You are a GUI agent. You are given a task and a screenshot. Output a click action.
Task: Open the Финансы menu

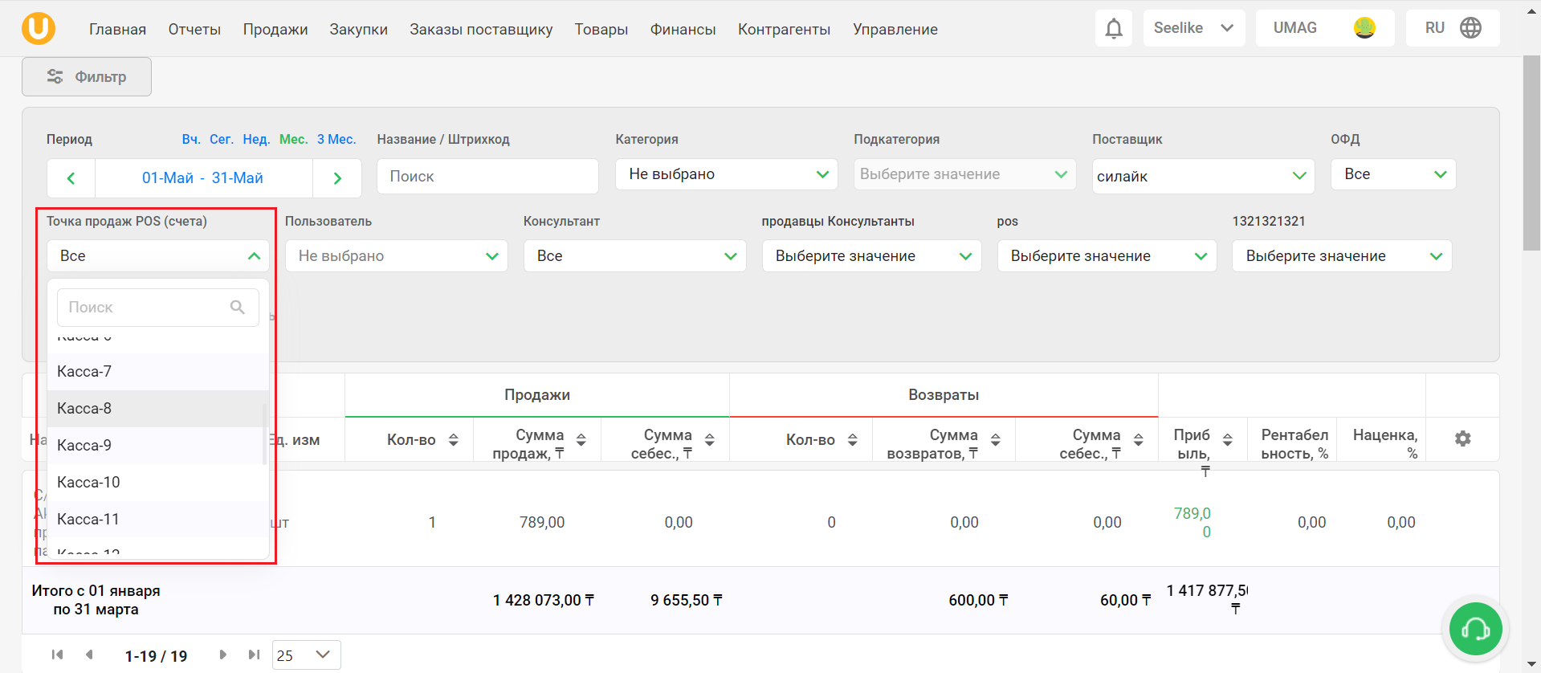point(683,29)
